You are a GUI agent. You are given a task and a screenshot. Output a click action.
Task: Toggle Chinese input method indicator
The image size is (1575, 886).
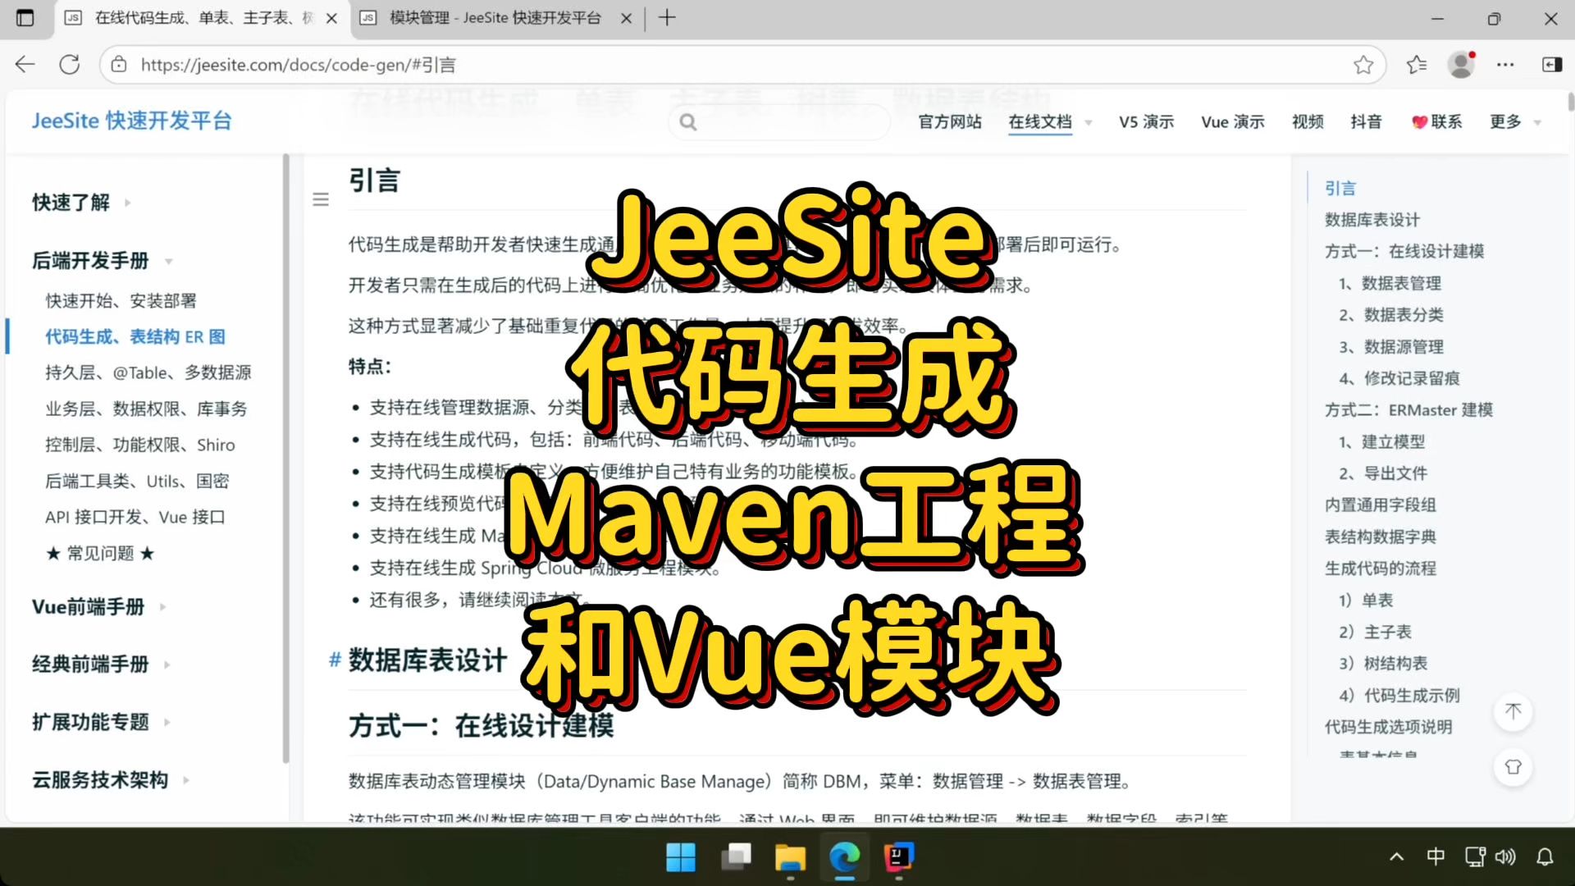(x=1436, y=857)
